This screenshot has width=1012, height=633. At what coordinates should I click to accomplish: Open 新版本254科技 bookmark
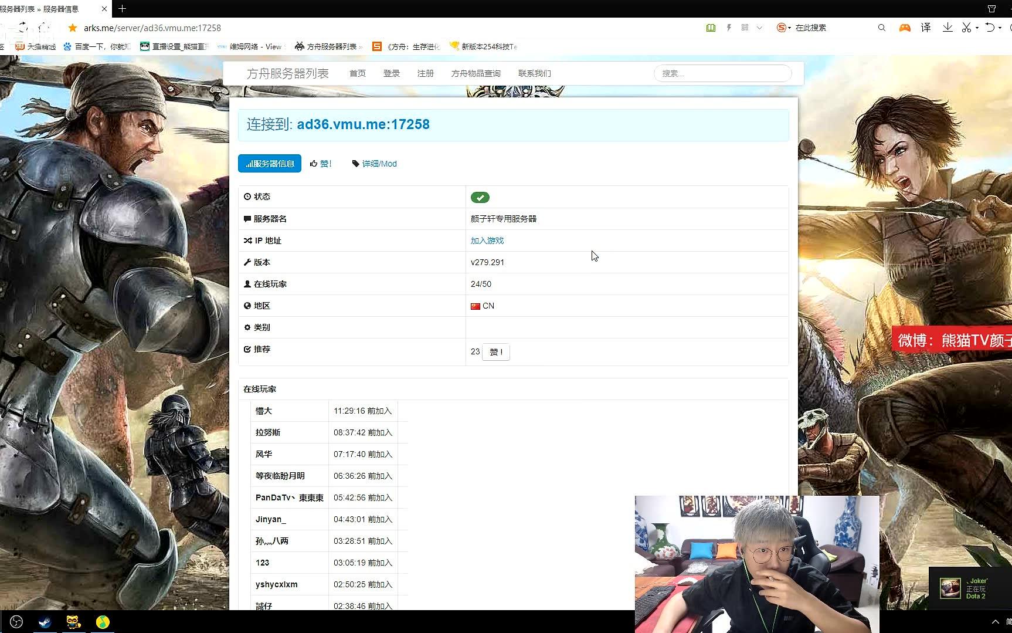click(483, 46)
